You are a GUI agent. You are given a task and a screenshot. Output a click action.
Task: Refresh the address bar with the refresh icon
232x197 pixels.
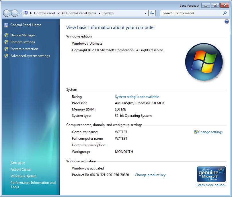pos(152,13)
